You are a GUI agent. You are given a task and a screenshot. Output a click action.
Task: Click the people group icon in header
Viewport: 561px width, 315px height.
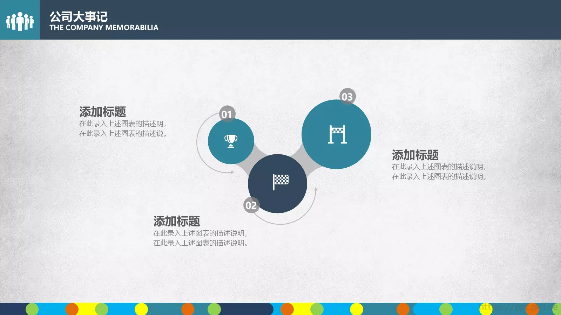(x=20, y=21)
